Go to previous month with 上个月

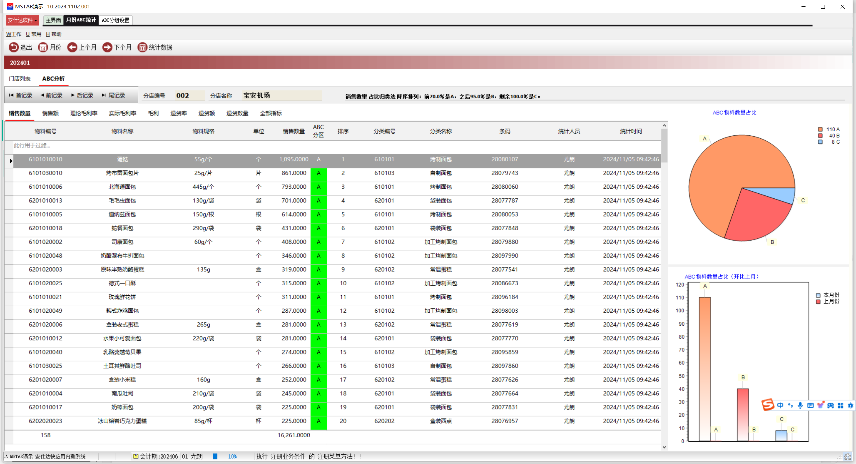point(72,47)
